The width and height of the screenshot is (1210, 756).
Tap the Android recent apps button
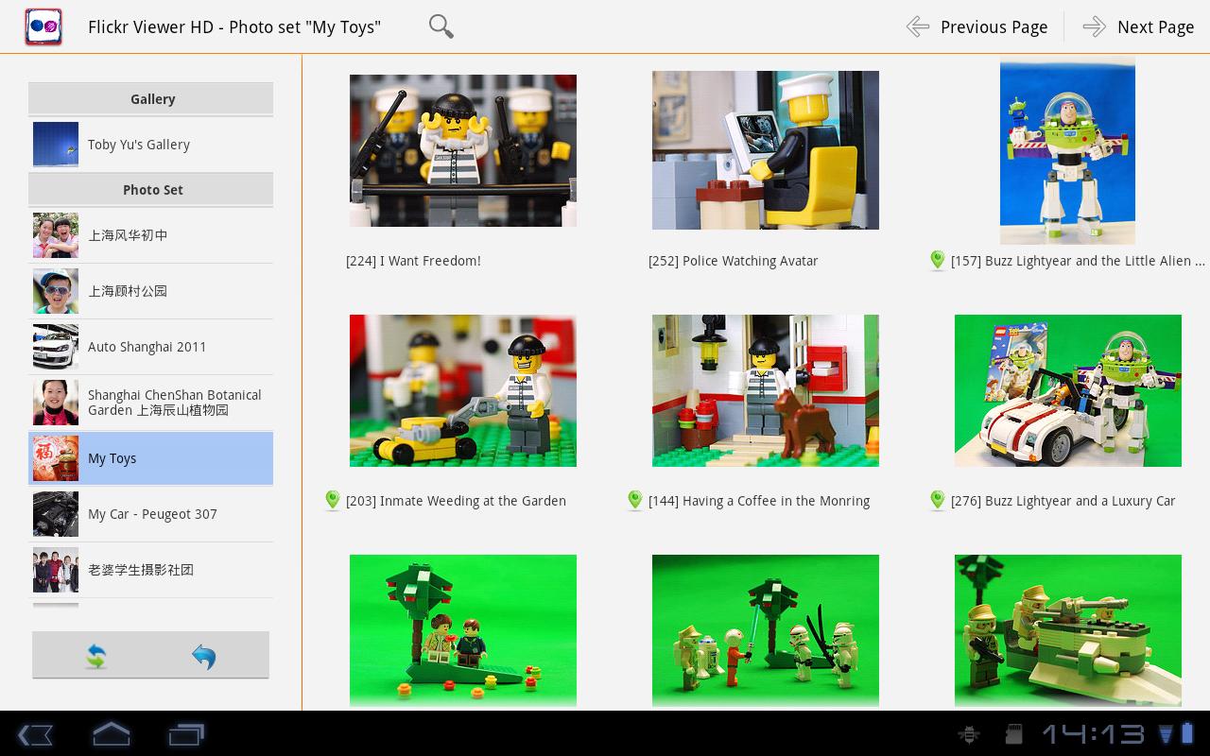pos(186,734)
